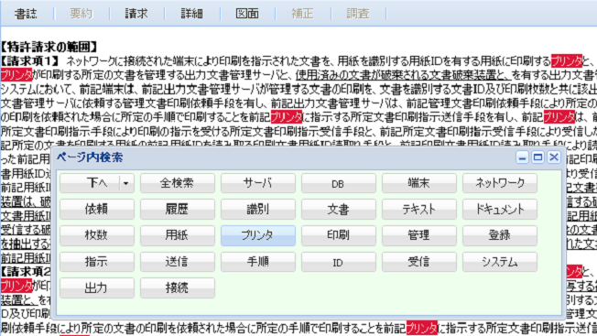The height and width of the screenshot is (336, 597).
Task: Select the DB keyword button
Action: tap(339, 183)
